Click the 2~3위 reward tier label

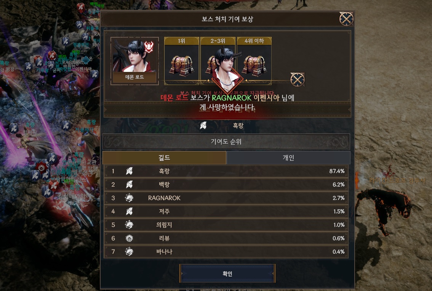click(218, 41)
